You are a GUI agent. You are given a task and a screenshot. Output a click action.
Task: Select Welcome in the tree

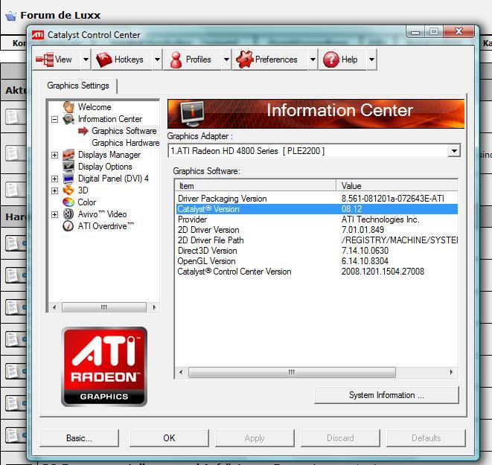[95, 107]
